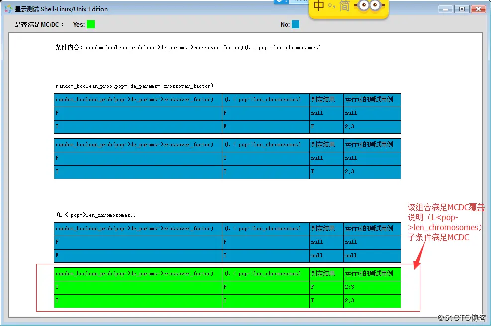491x326 pixels.
Task: Close the 星云测试 window
Action: click(x=478, y=9)
